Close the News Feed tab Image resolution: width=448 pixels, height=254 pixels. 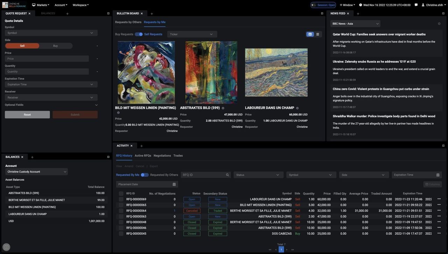tap(348, 14)
